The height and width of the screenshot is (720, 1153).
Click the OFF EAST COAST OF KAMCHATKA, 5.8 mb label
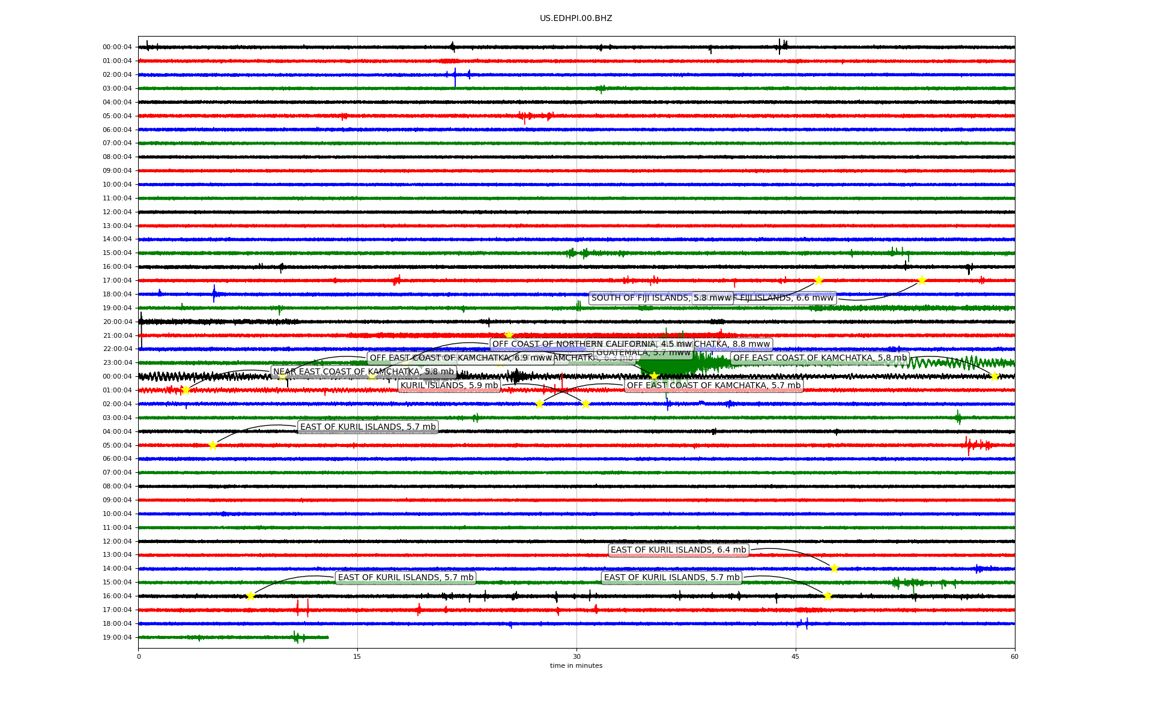point(820,358)
